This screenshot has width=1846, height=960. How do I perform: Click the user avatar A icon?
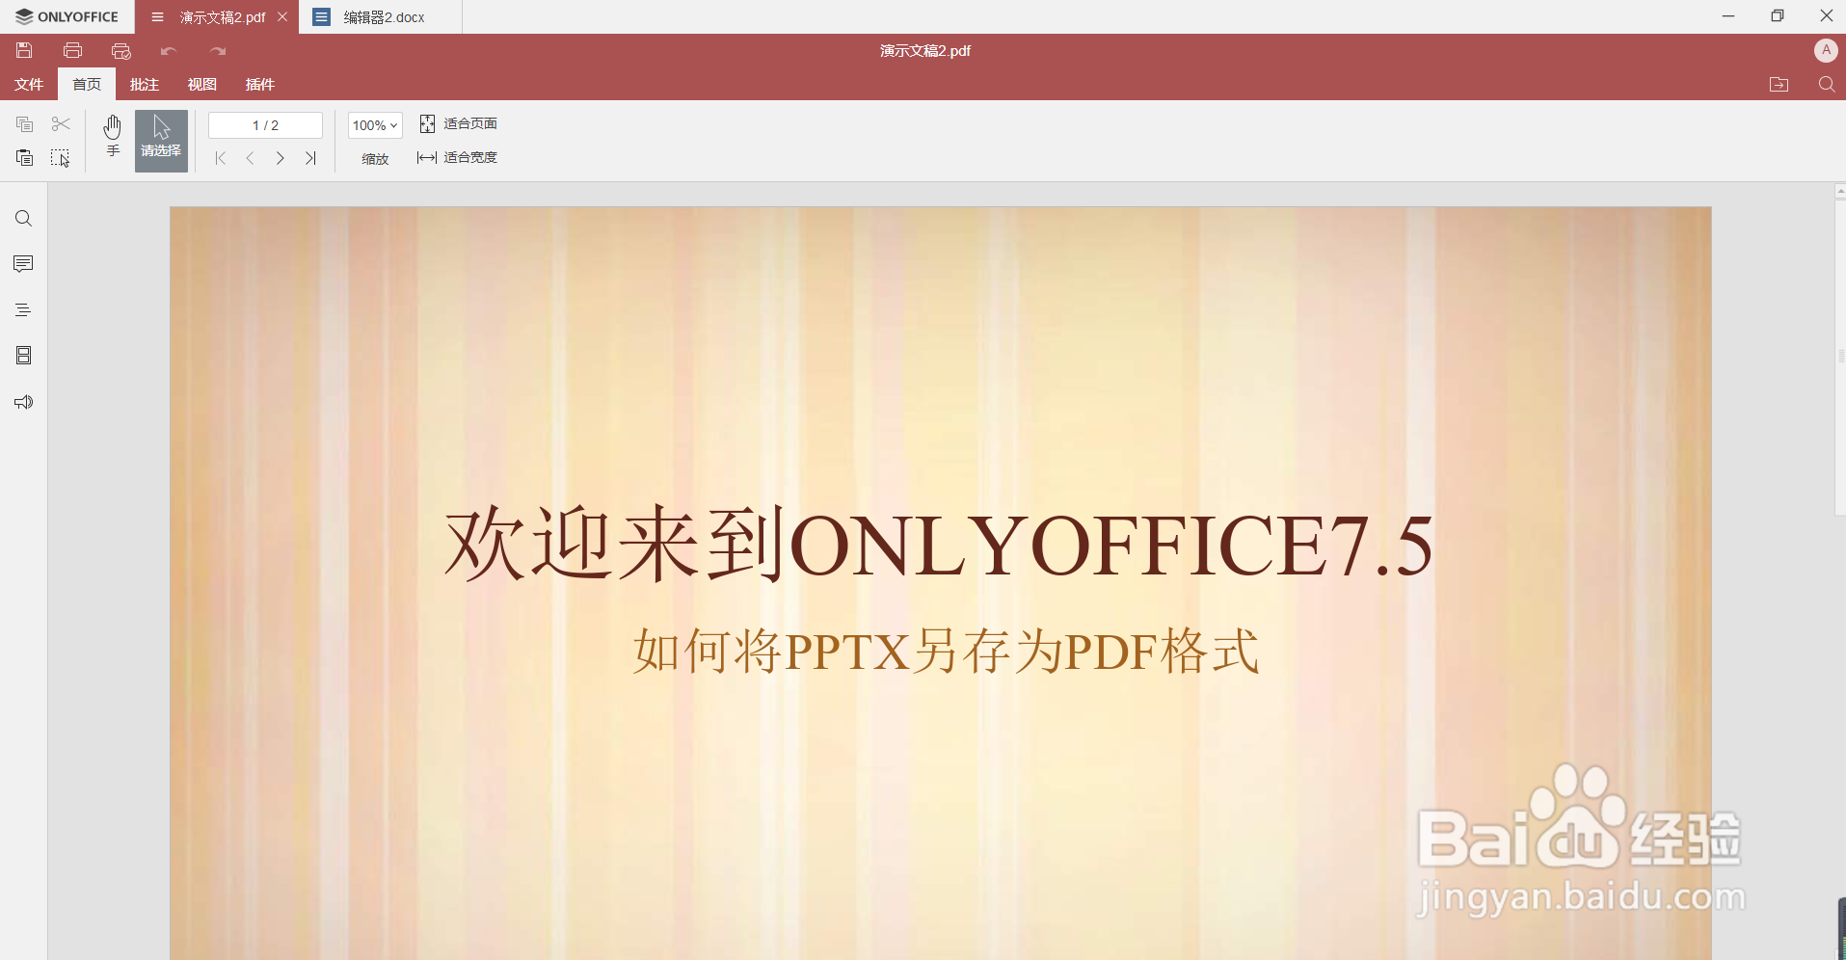click(x=1826, y=50)
